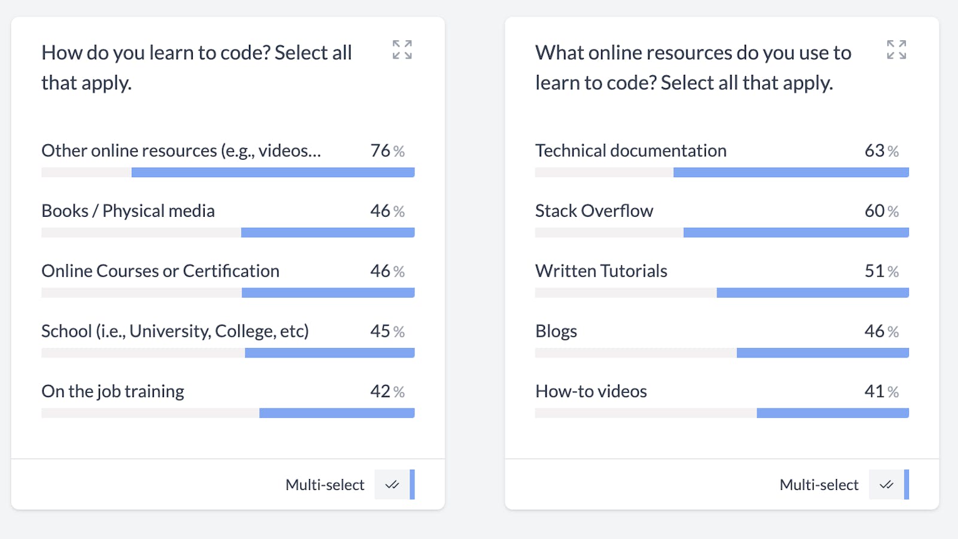The height and width of the screenshot is (539, 958).
Task: Click the Technical documentation 63% bar
Action: [791, 172]
